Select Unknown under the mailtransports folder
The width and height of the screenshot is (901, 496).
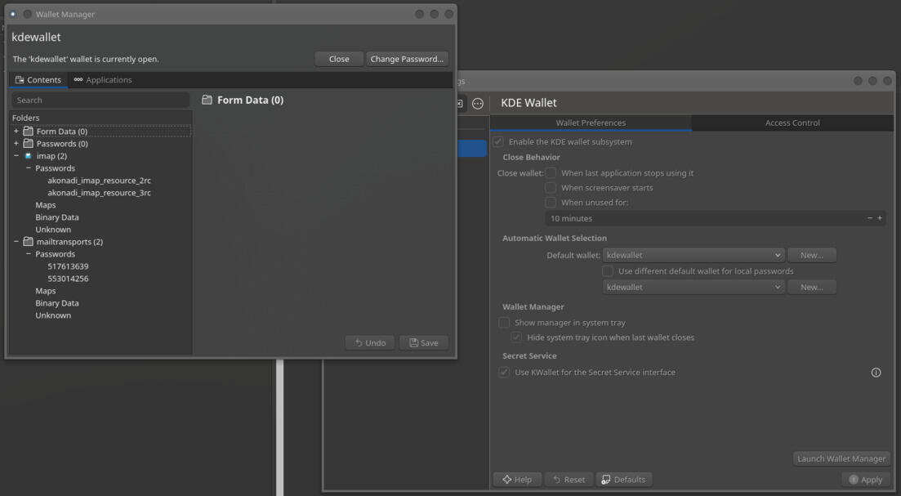click(x=53, y=315)
